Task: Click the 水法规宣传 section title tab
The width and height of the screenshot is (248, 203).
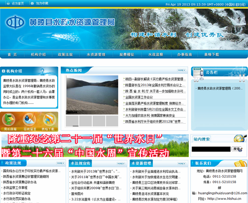Action: [80, 163]
